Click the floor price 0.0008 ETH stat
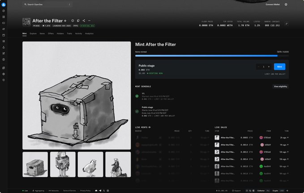The width and height of the screenshot is (304, 193). [206, 24]
